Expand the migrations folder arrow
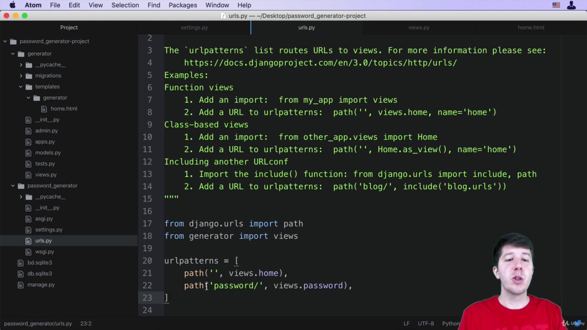 click(21, 76)
